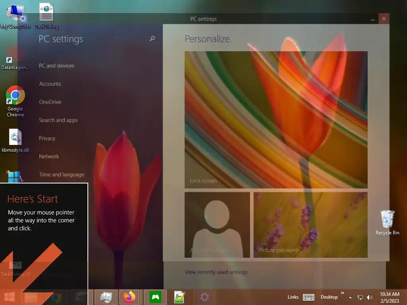
Task: Go to the Accounts settings category
Action: click(x=50, y=84)
